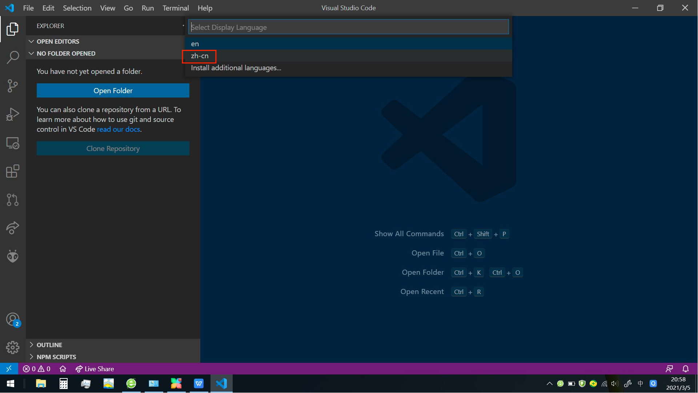Click the Select Display Language input
Screen dimensions: 698x393
click(x=348, y=27)
